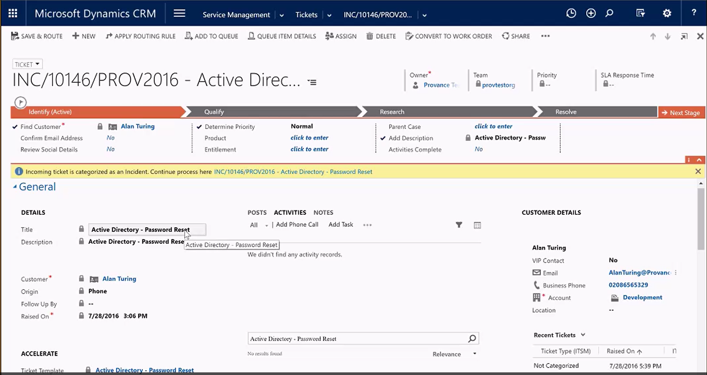
Task: Open the Development account link
Action: (642, 298)
